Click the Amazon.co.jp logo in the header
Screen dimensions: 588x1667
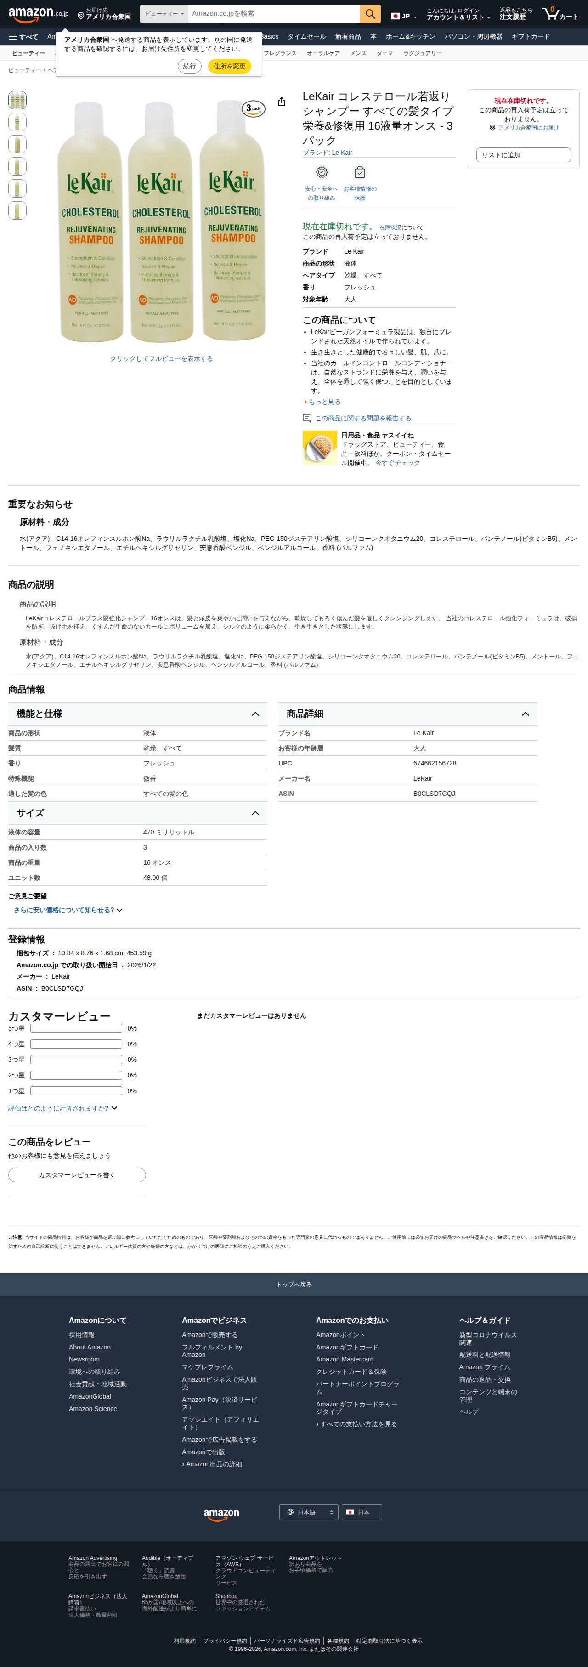(x=38, y=14)
